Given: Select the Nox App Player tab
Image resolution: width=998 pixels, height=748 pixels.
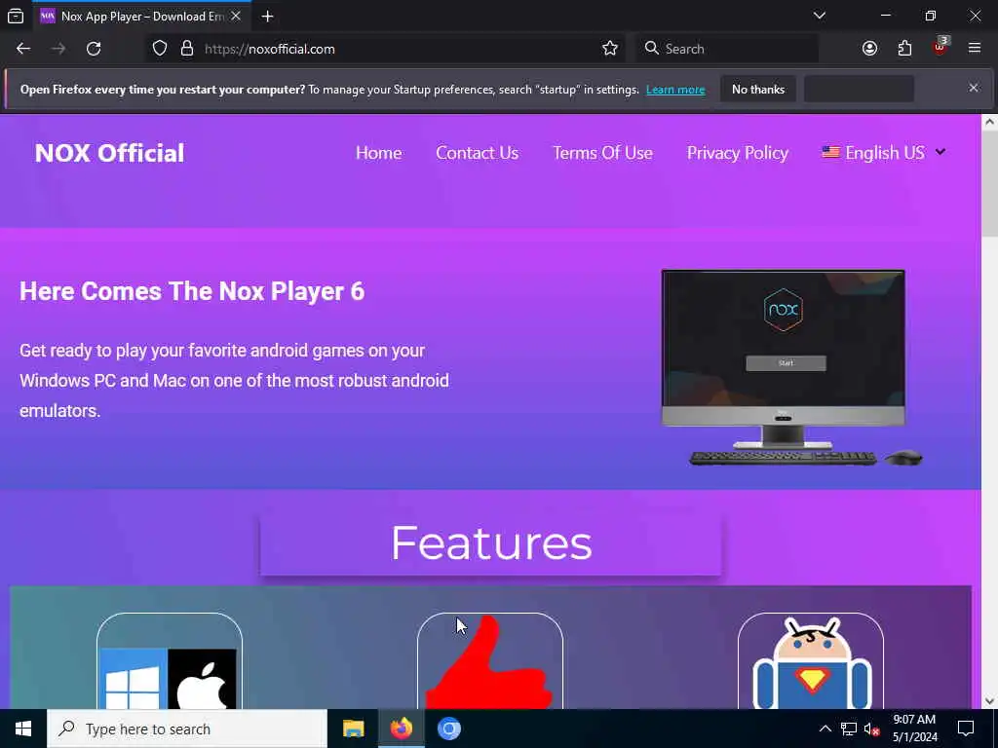Looking at the screenshot, I should pyautogui.click(x=142, y=17).
